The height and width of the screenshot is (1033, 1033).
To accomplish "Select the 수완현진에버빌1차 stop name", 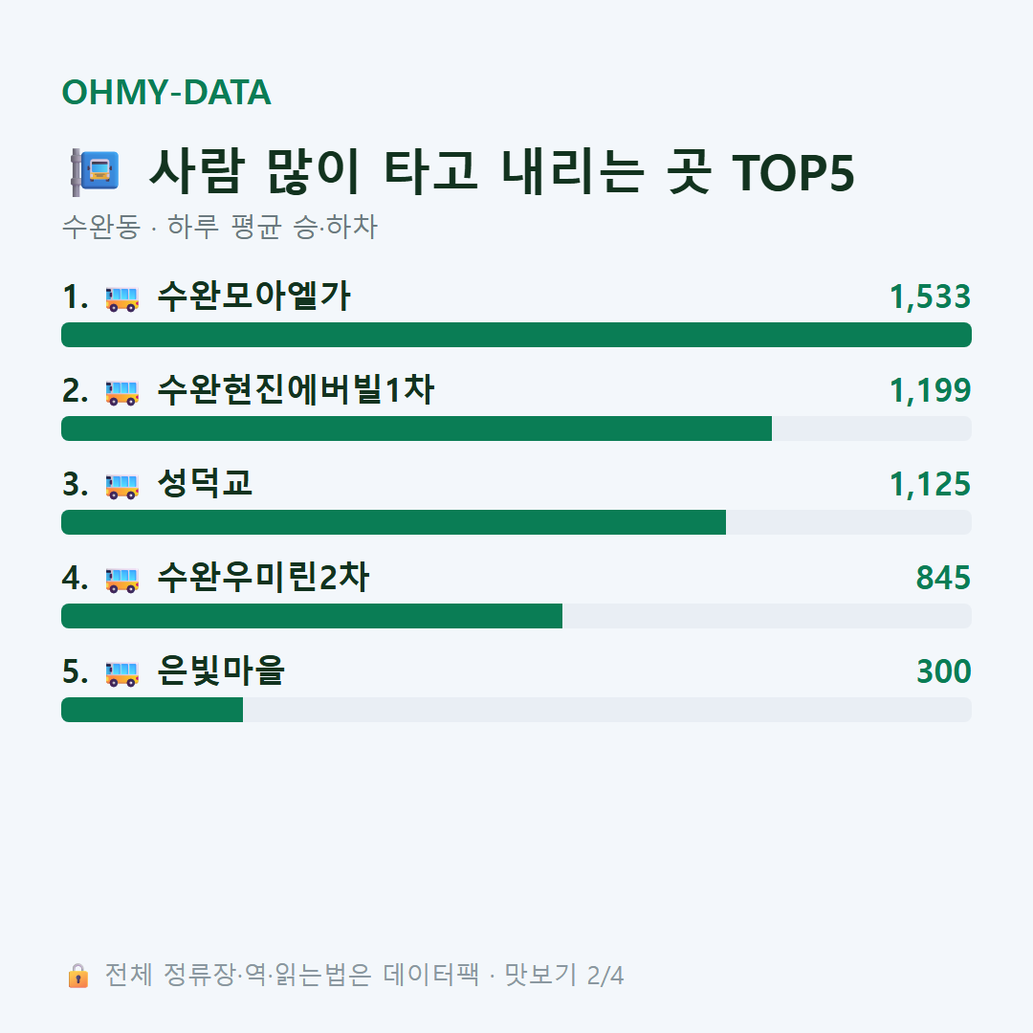I will tap(296, 389).
